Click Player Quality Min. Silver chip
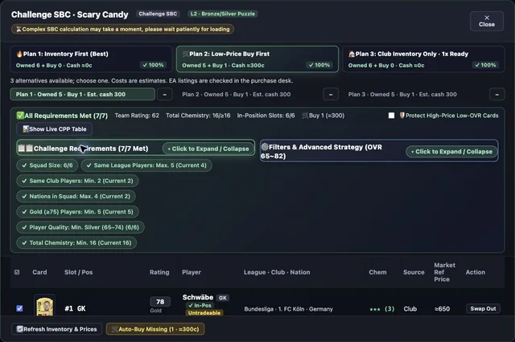515x342 pixels. pos(80,227)
